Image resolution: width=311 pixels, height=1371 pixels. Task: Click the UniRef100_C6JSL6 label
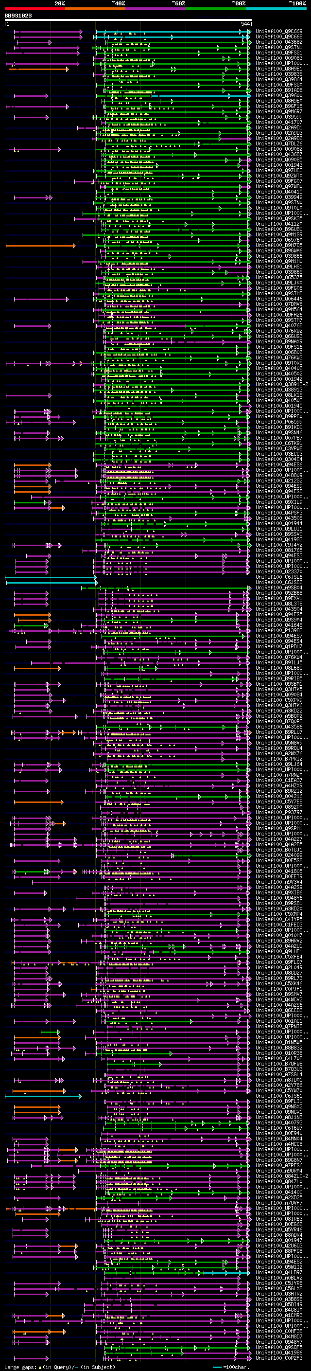pos(278,577)
